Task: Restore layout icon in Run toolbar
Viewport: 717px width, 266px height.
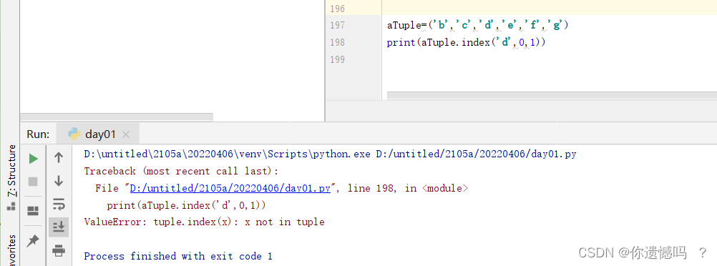Action: tap(33, 211)
